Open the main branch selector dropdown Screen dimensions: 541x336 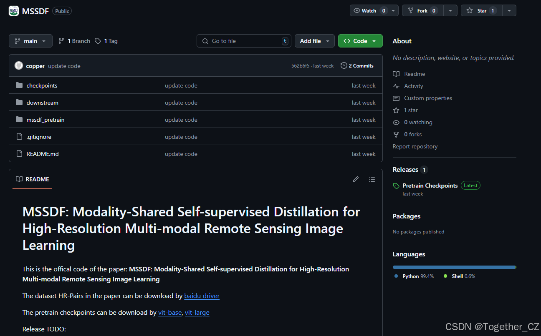point(30,41)
